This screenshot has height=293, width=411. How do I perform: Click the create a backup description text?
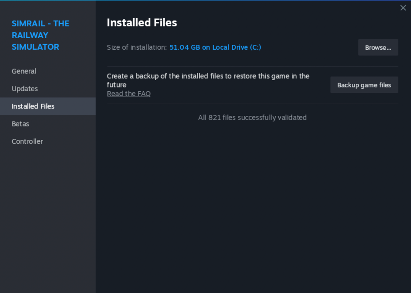tap(208, 80)
